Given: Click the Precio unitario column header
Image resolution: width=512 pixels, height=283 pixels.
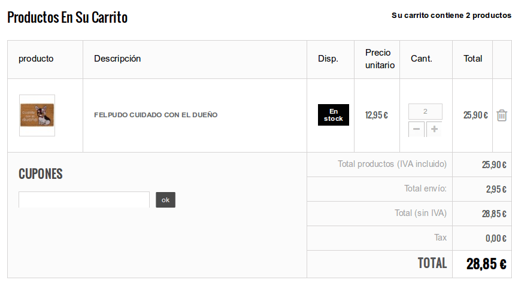Looking at the screenshot, I should tap(380, 59).
